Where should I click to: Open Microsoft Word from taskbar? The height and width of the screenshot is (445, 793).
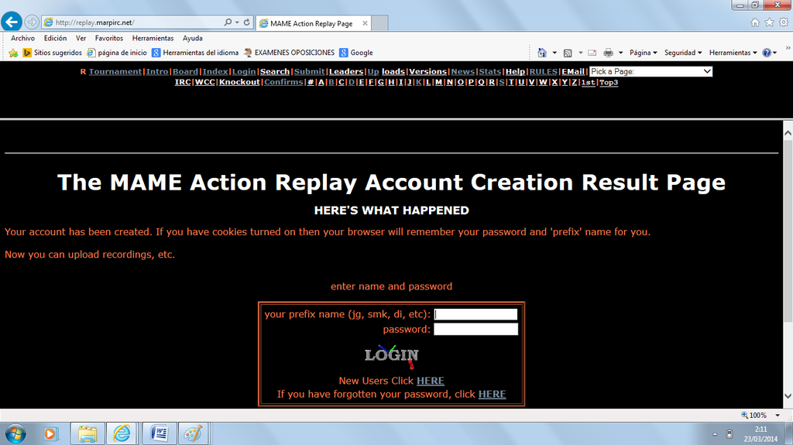point(160,434)
